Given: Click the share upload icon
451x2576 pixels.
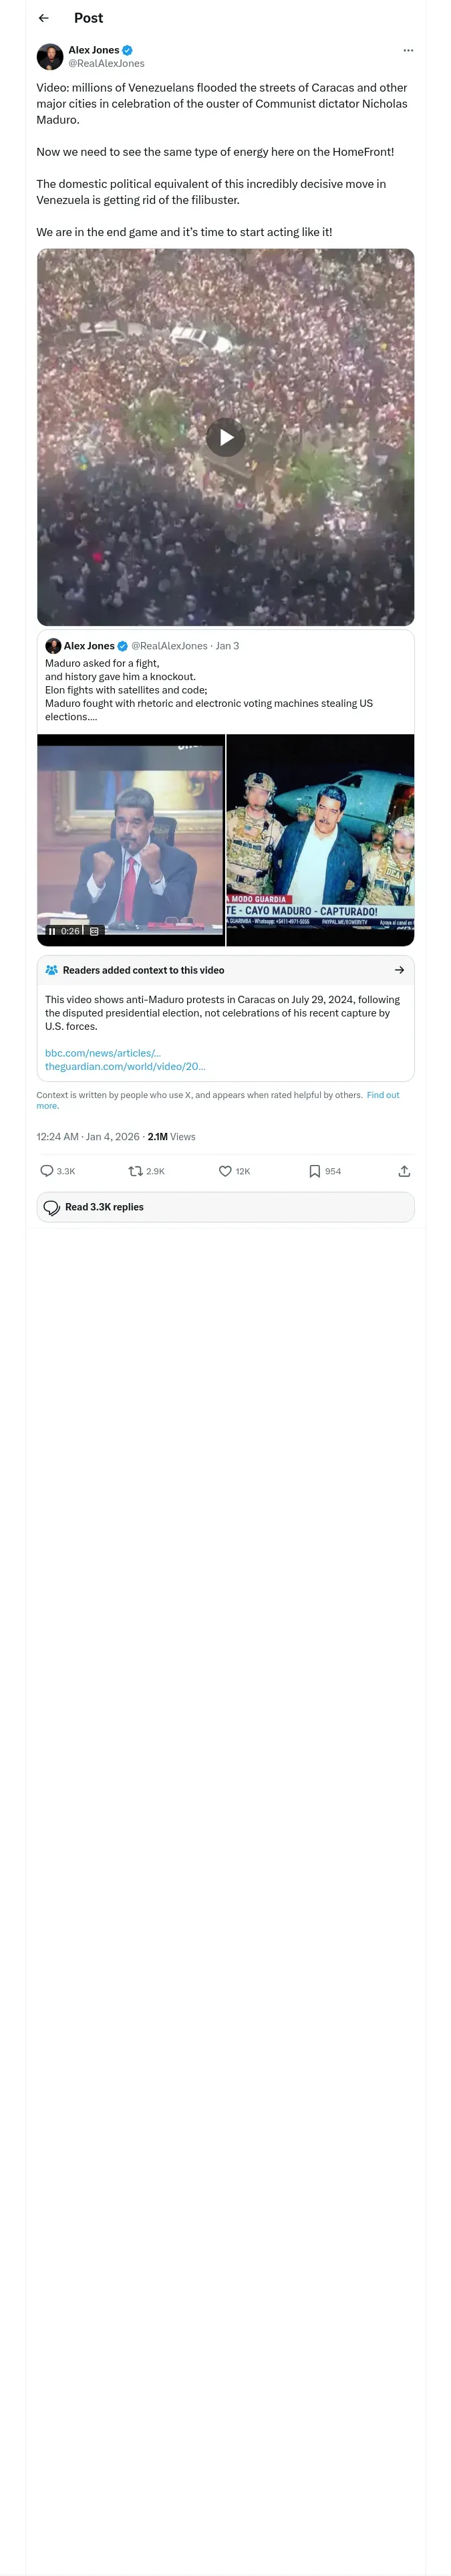Looking at the screenshot, I should [x=404, y=1171].
